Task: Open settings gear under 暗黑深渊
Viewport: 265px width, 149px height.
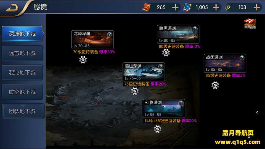Action: point(166,53)
